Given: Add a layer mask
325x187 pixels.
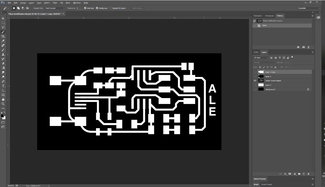Looking at the screenshot, I should pos(290,174).
